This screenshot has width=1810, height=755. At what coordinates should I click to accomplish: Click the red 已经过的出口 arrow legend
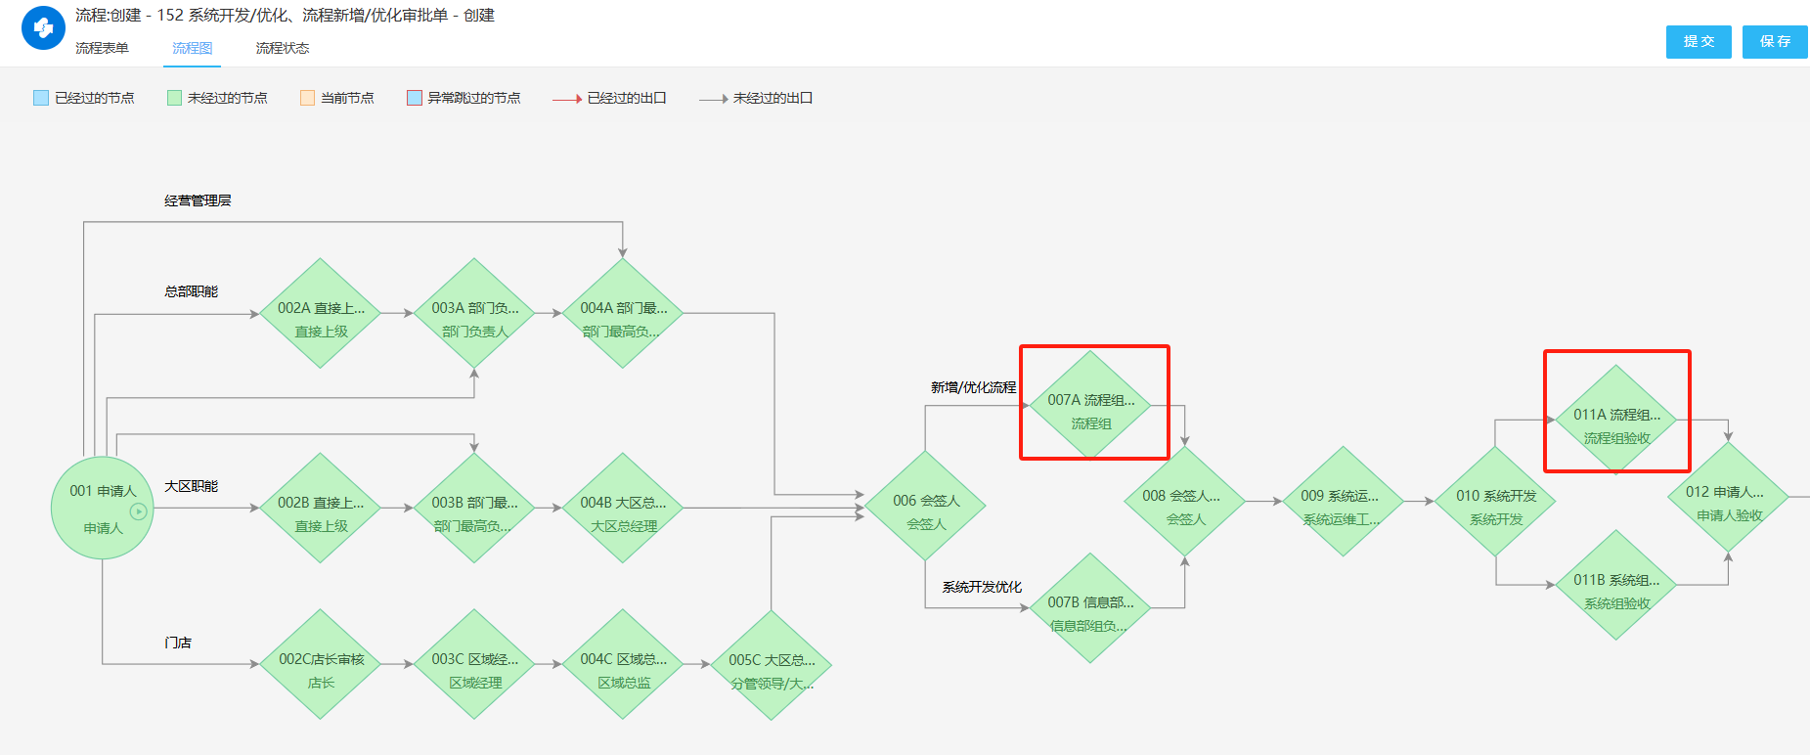567,99
